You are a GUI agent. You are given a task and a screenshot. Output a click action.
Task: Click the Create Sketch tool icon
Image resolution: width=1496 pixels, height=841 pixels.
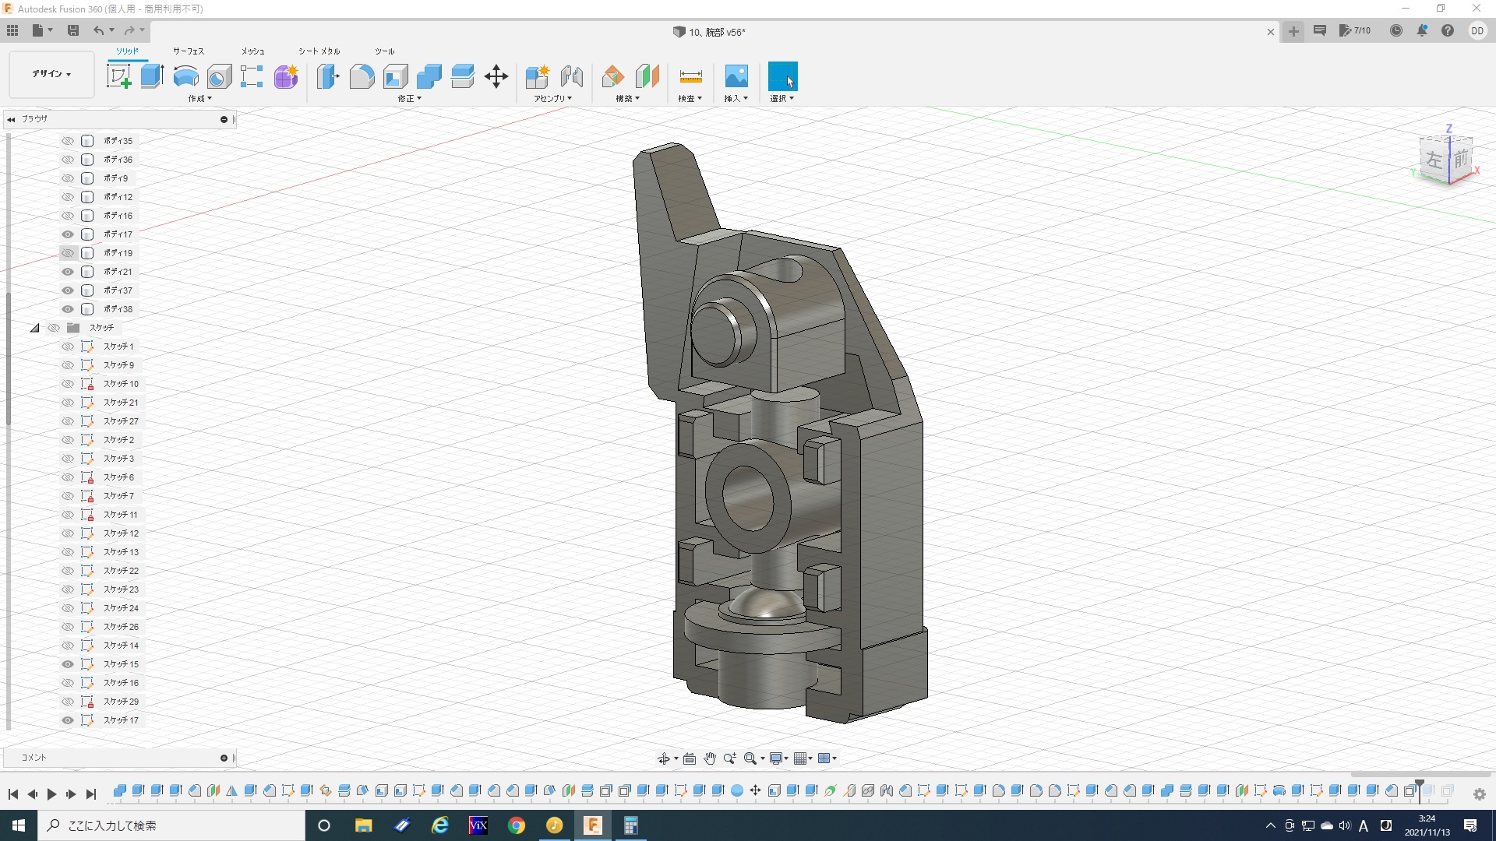point(118,76)
